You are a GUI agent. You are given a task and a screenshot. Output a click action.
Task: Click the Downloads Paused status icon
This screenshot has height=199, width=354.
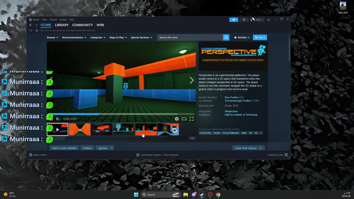(138, 155)
